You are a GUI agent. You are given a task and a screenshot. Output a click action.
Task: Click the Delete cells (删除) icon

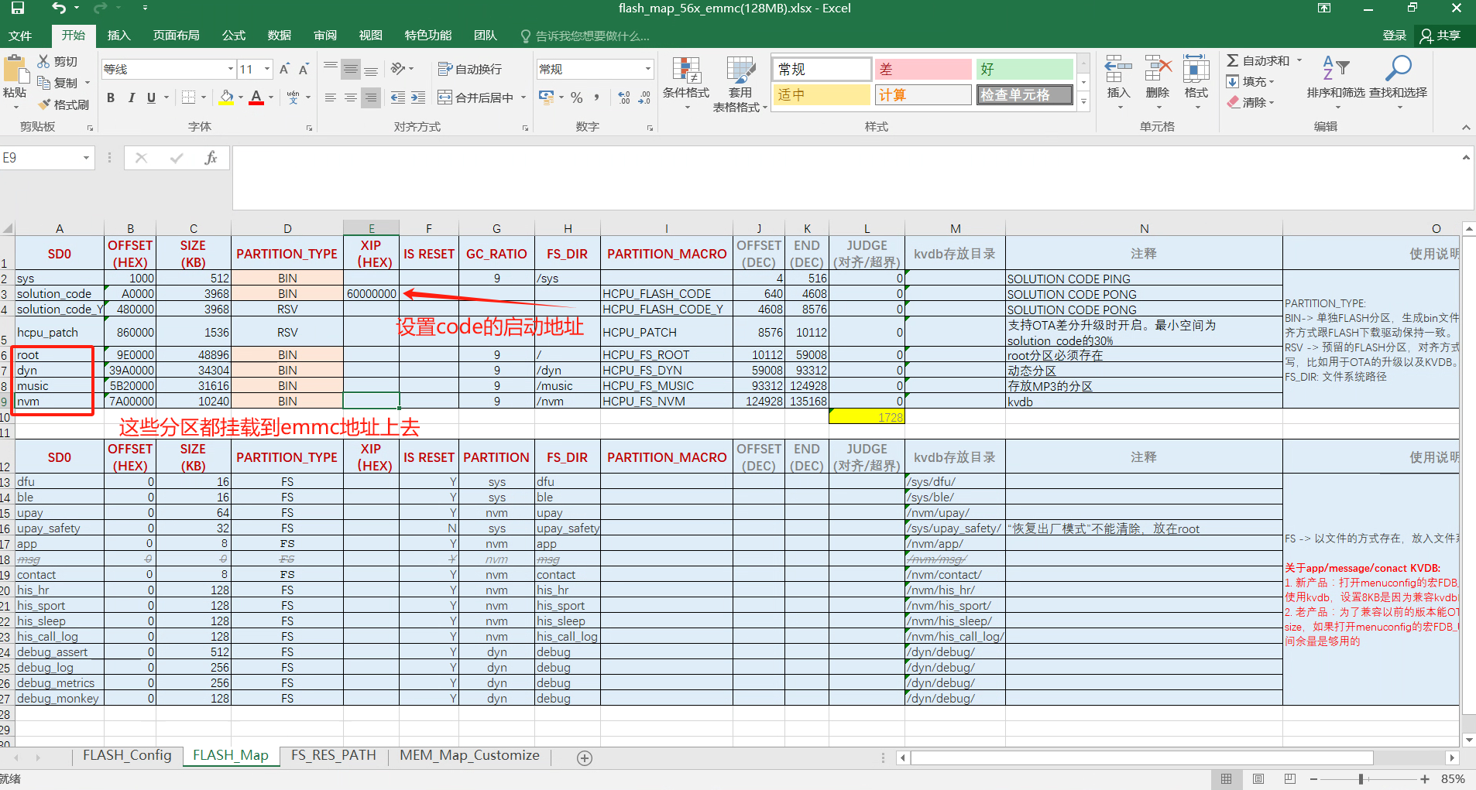[1158, 69]
